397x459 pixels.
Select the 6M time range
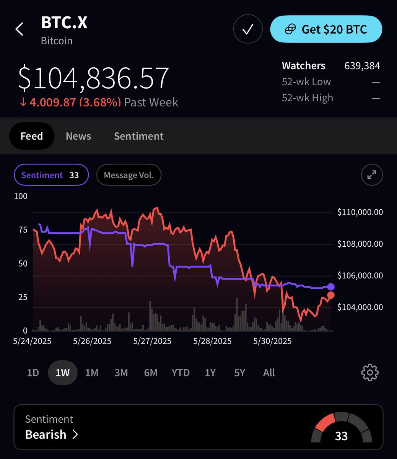[x=151, y=373]
